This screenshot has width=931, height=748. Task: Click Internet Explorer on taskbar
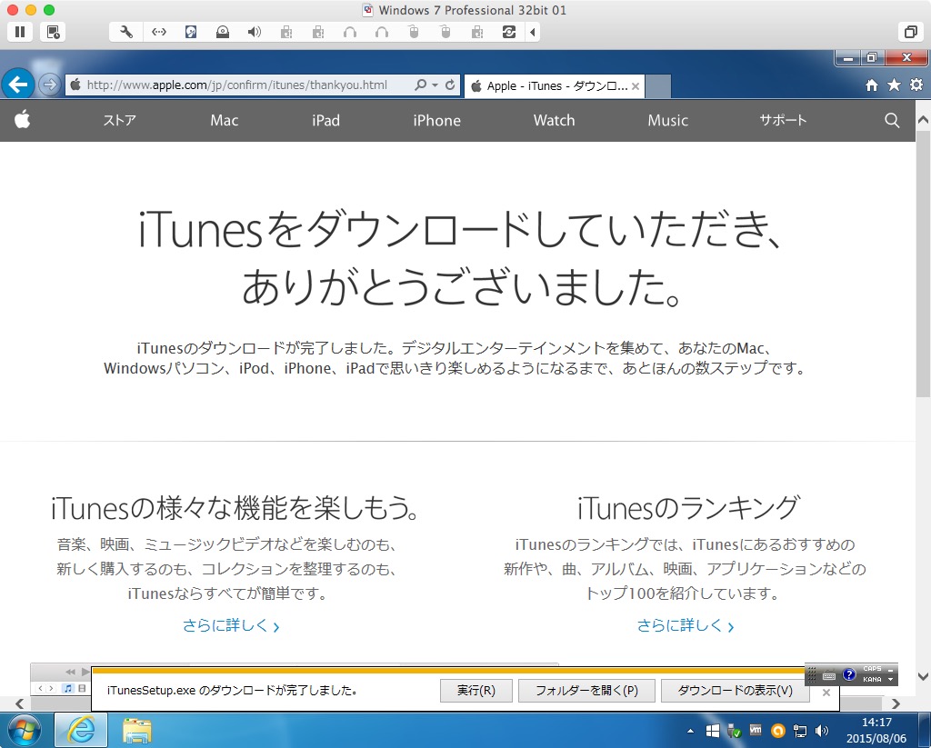coord(81,730)
